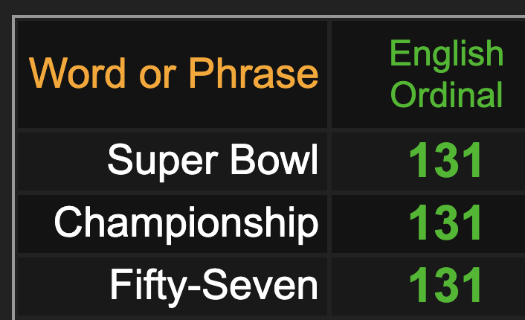Click the green word "English" in header
The height and width of the screenshot is (320, 525).
tap(447, 54)
